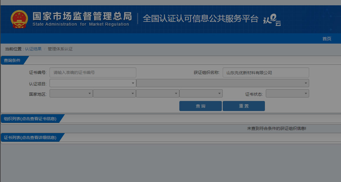
Task: Follow the 认证结果 breadcrumb link
Action: (33, 49)
